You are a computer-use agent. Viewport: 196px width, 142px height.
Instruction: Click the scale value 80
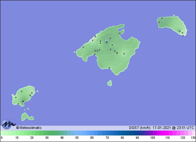pyautogui.click(x=122, y=138)
